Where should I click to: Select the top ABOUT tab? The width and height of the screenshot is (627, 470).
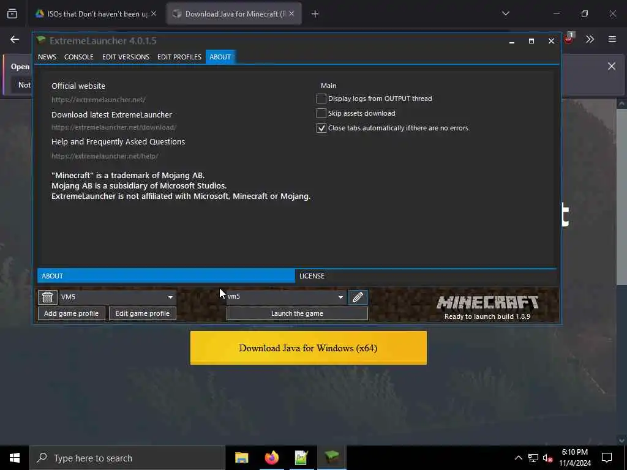point(220,57)
